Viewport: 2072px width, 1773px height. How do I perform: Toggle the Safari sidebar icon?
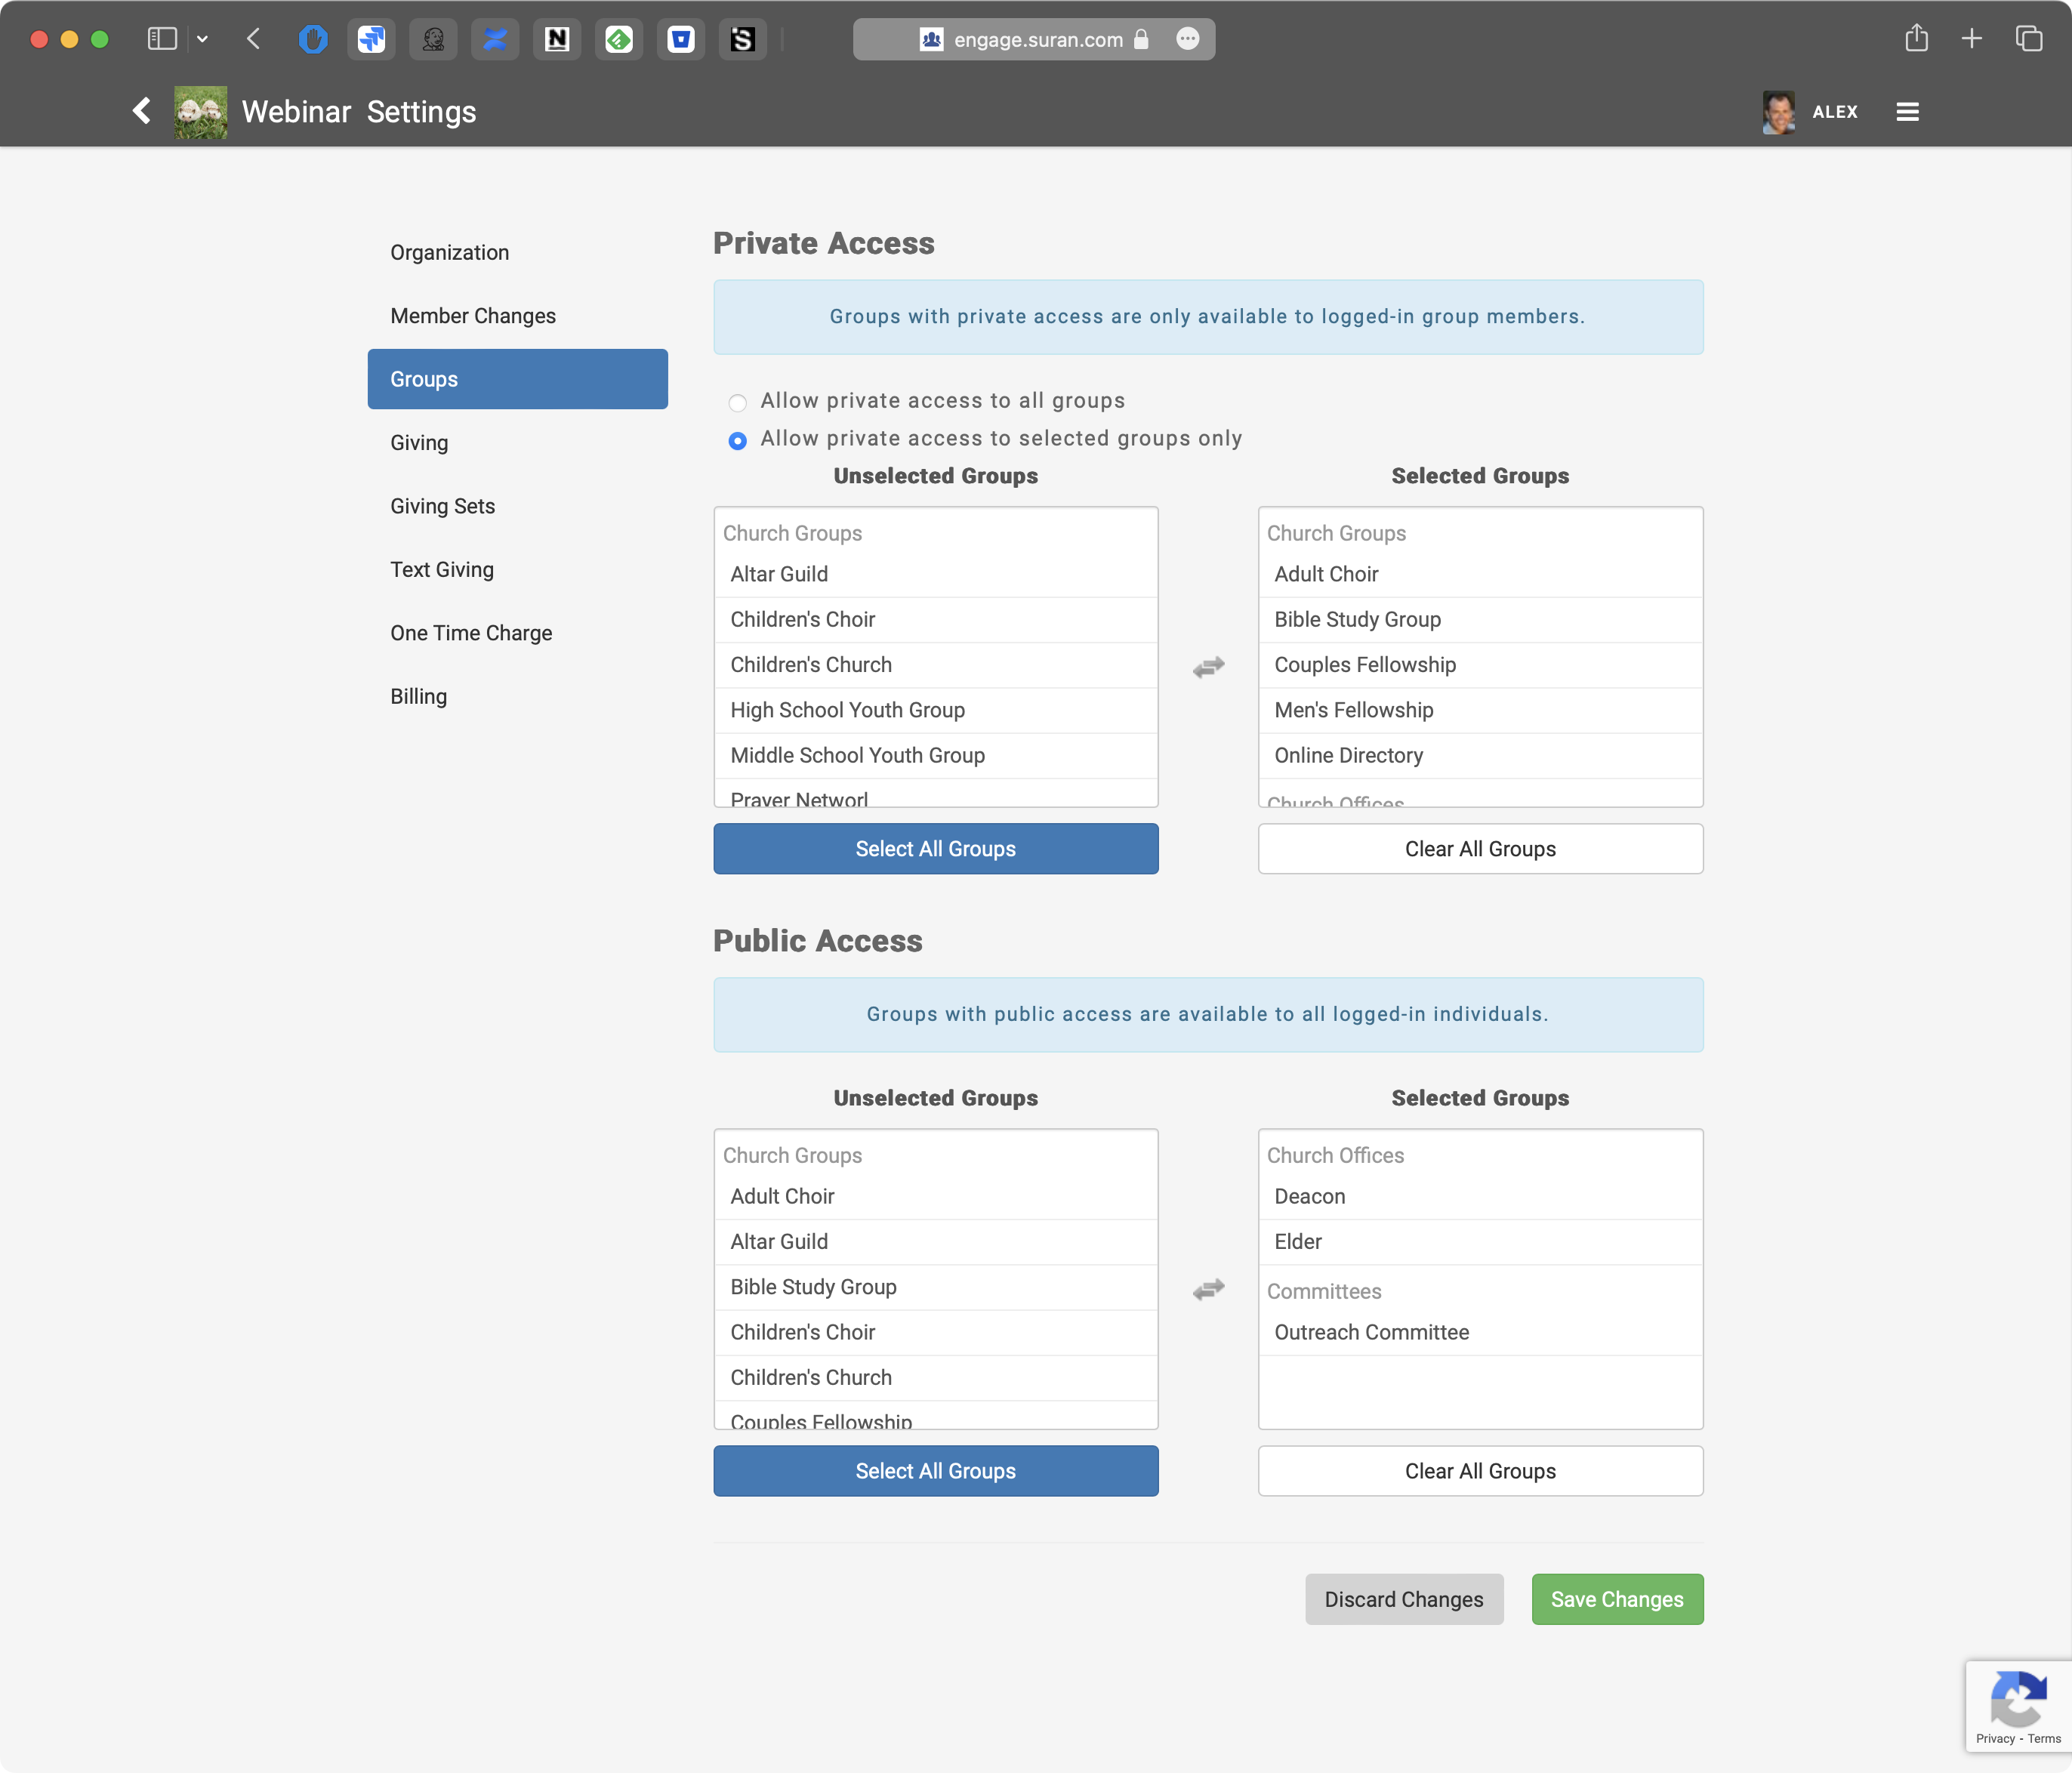point(162,39)
